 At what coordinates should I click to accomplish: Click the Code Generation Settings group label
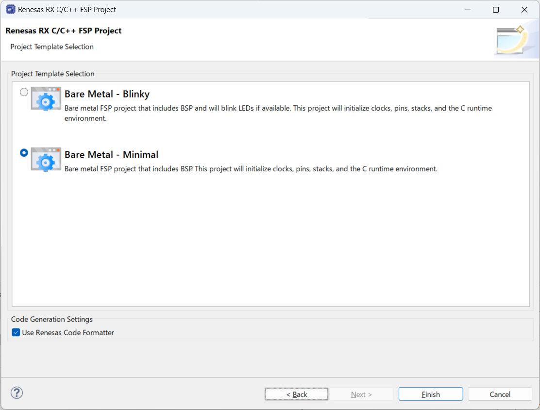[52, 319]
